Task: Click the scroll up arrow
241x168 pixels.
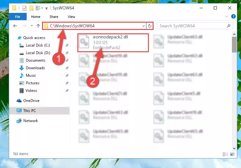Action: [x=234, y=34]
